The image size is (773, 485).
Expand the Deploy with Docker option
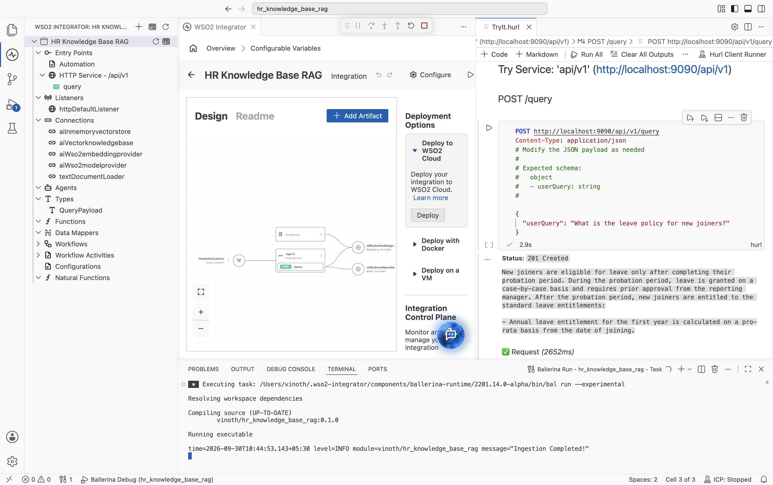415,245
